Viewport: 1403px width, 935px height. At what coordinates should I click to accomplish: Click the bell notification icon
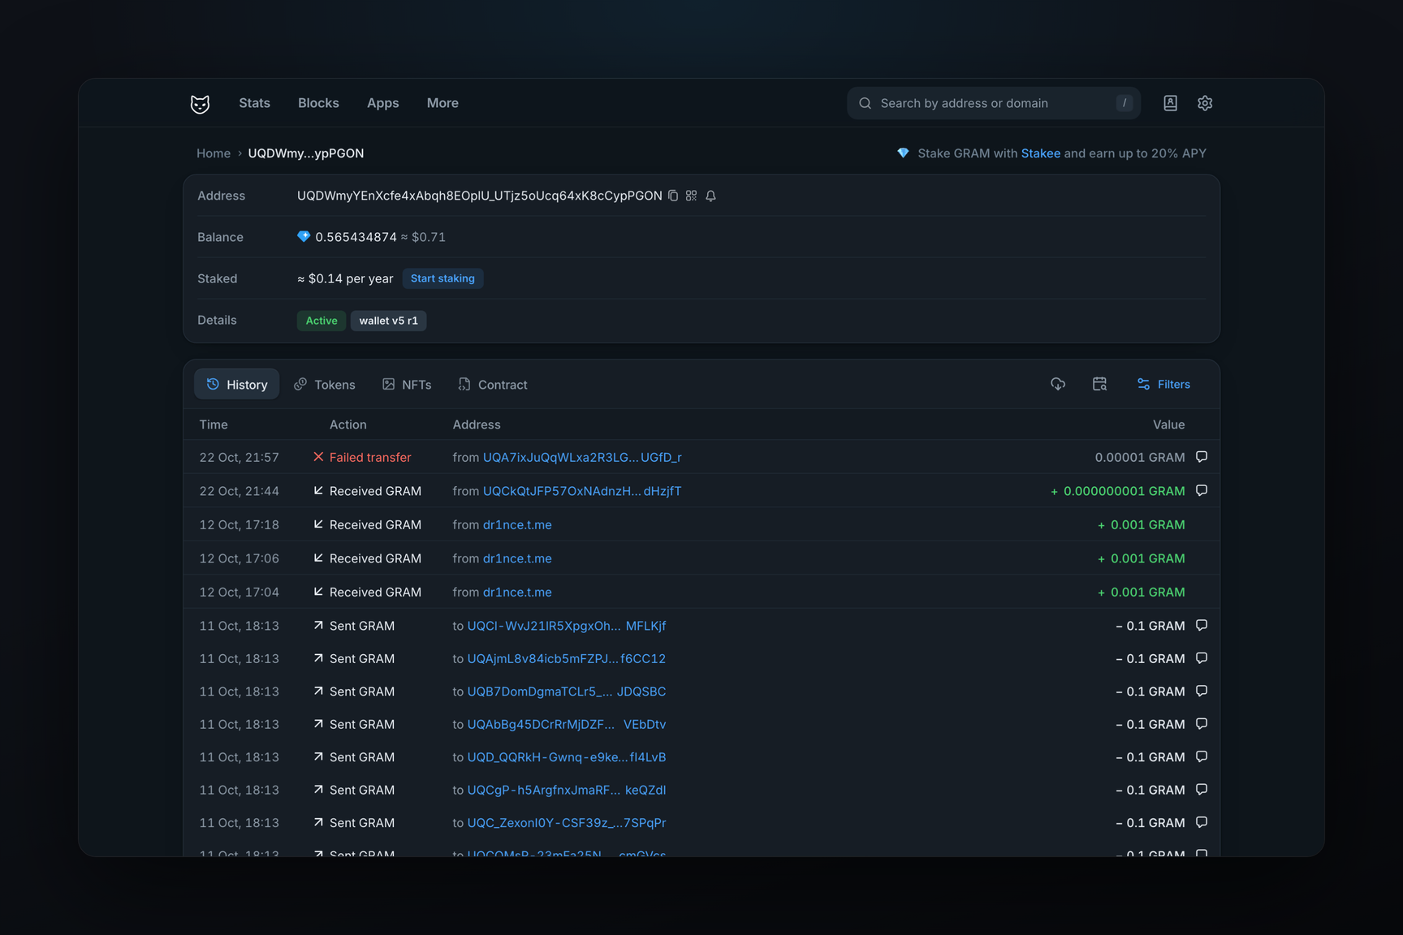click(710, 196)
